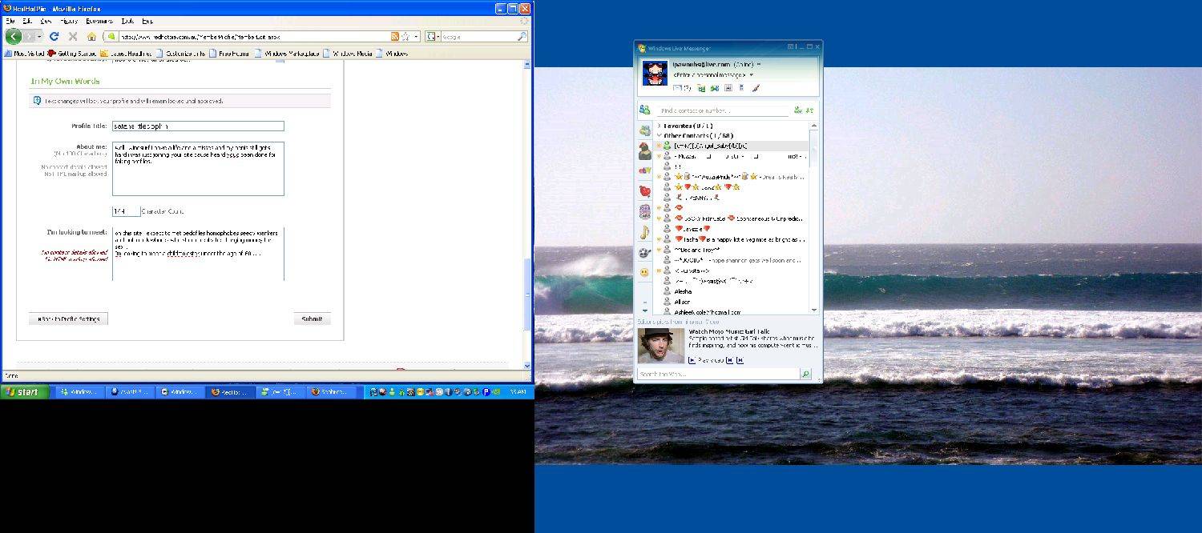The height and width of the screenshot is (533, 1202).
Task: Click the Profile Title text field
Action: click(x=198, y=126)
